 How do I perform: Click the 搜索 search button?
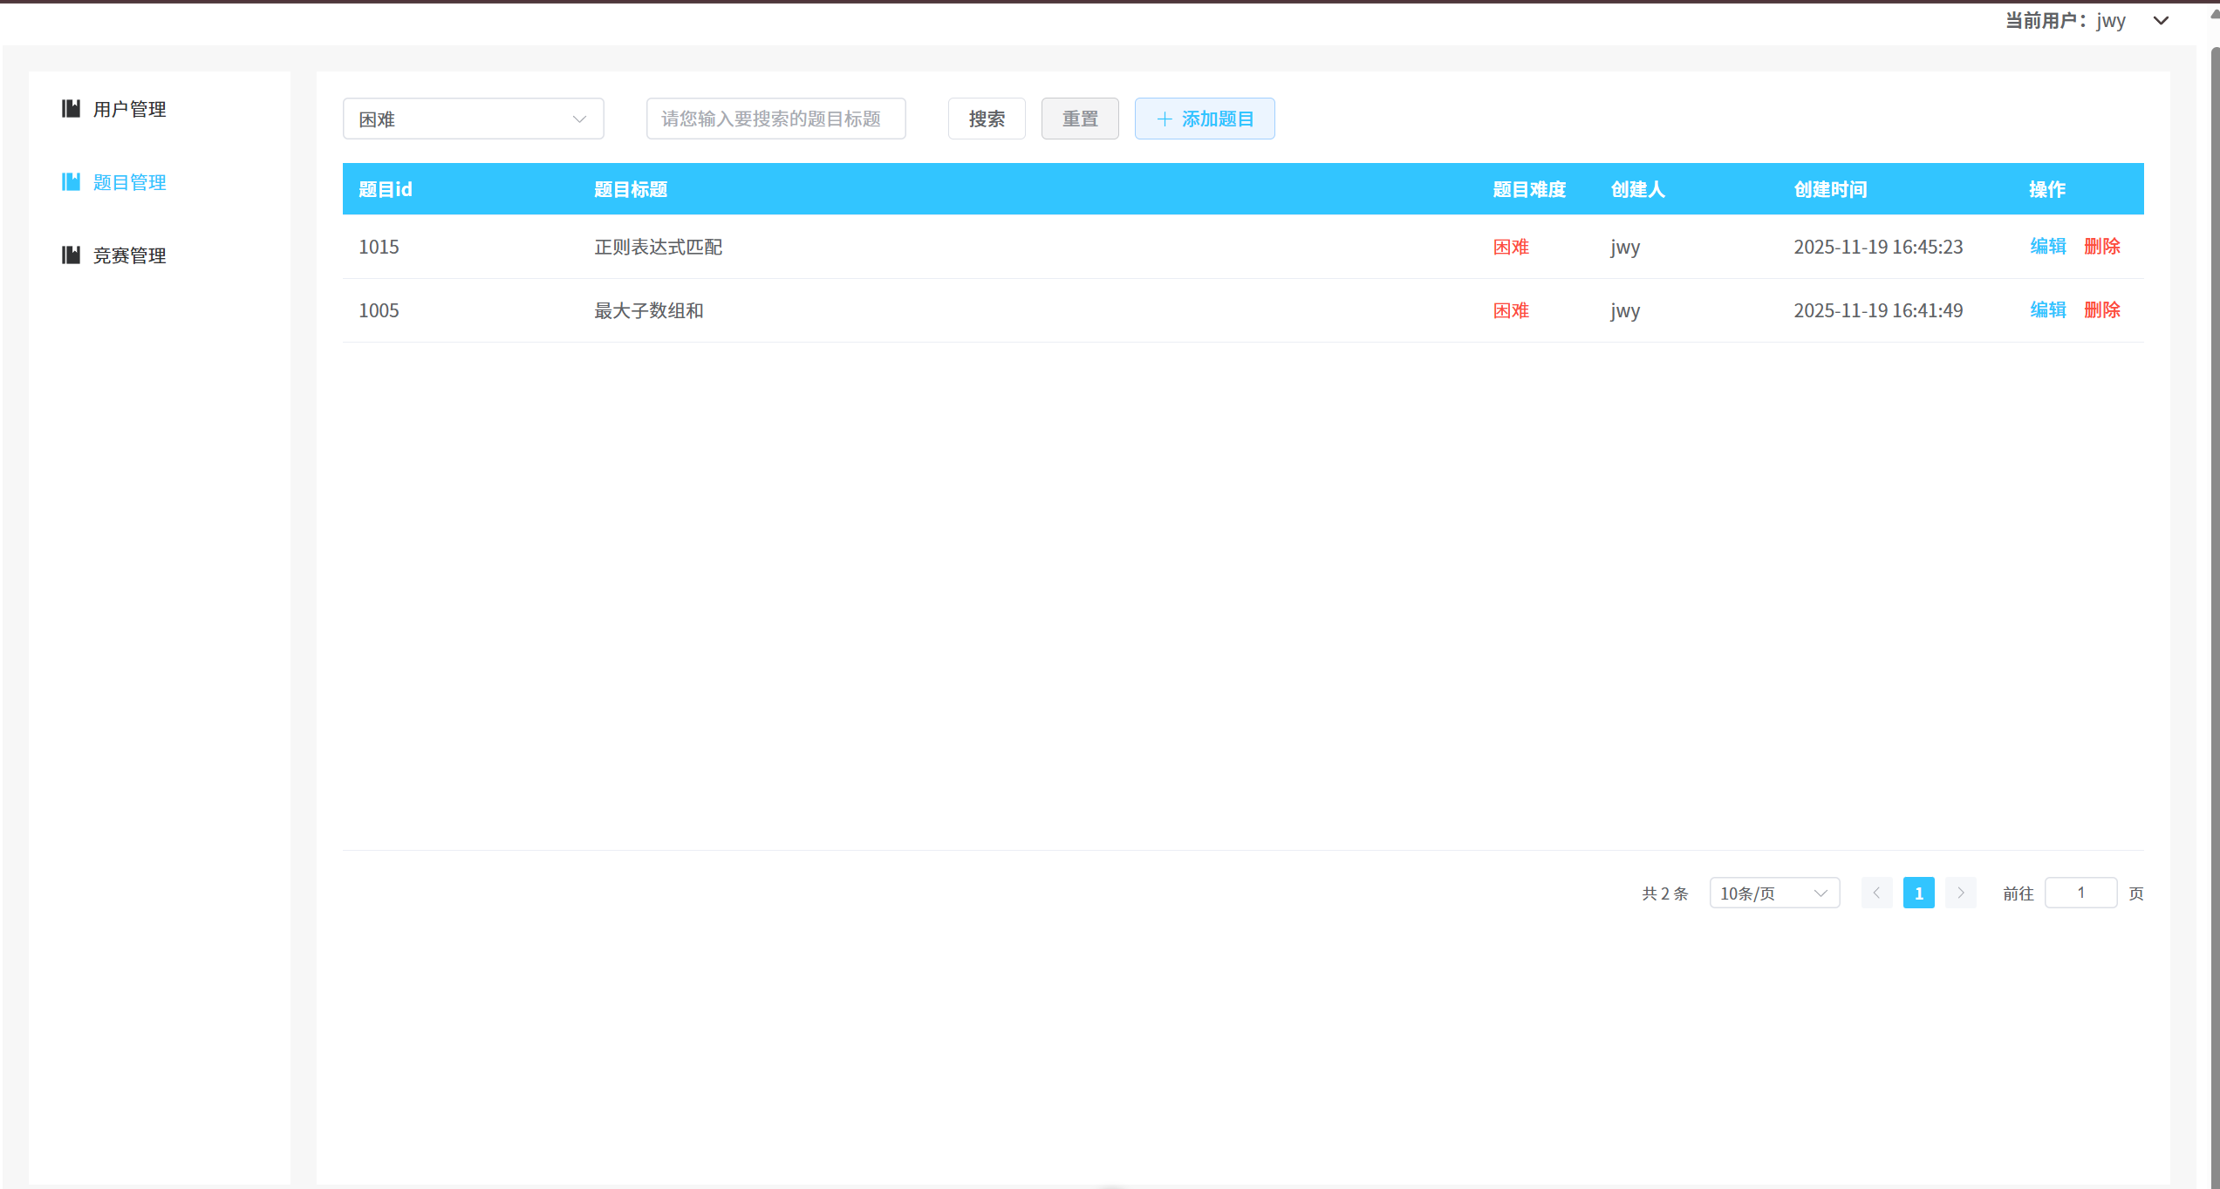pyautogui.click(x=986, y=119)
